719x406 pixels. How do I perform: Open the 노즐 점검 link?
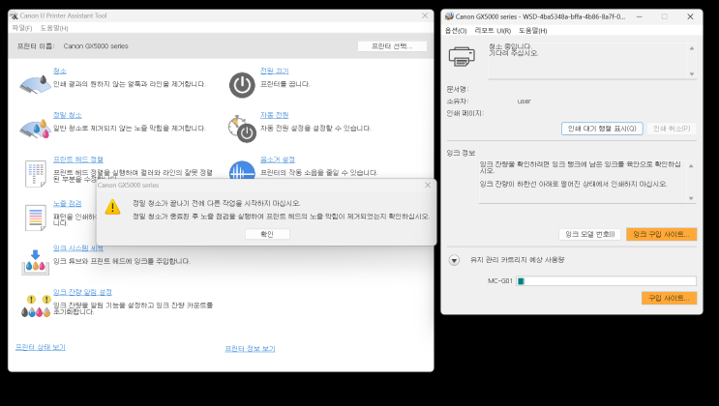(68, 203)
